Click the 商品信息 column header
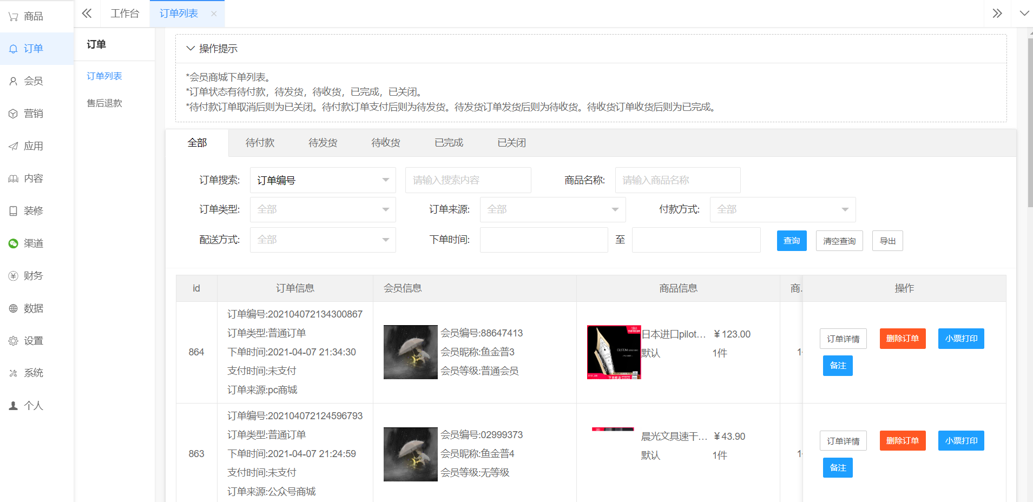 (x=678, y=288)
